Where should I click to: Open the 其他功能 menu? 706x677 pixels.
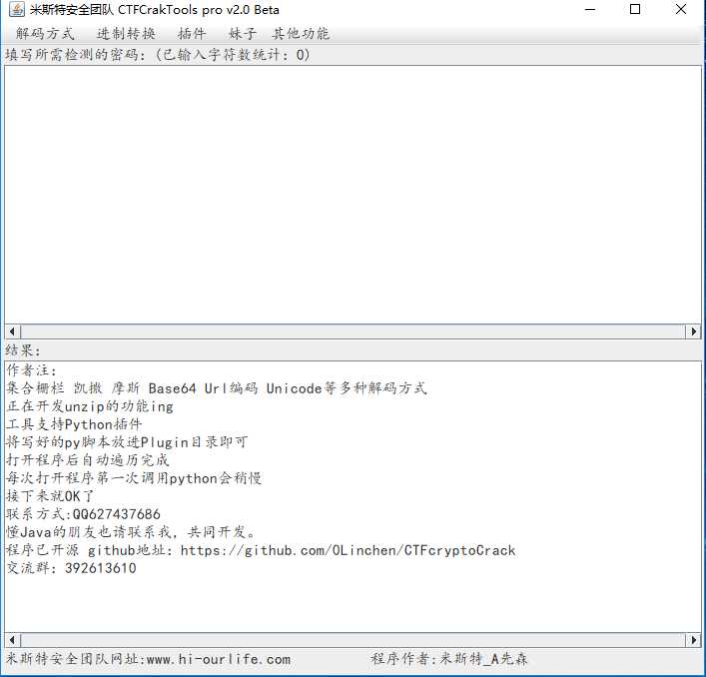click(301, 33)
